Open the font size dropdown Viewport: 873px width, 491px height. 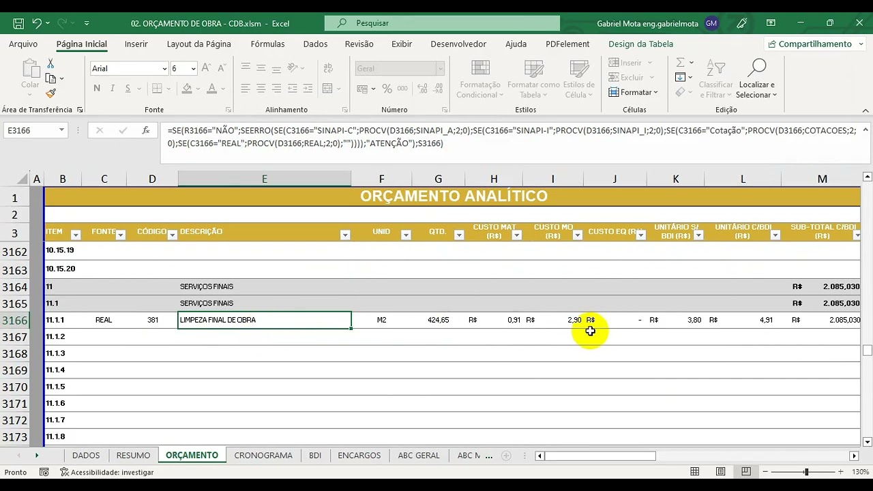[x=193, y=69]
